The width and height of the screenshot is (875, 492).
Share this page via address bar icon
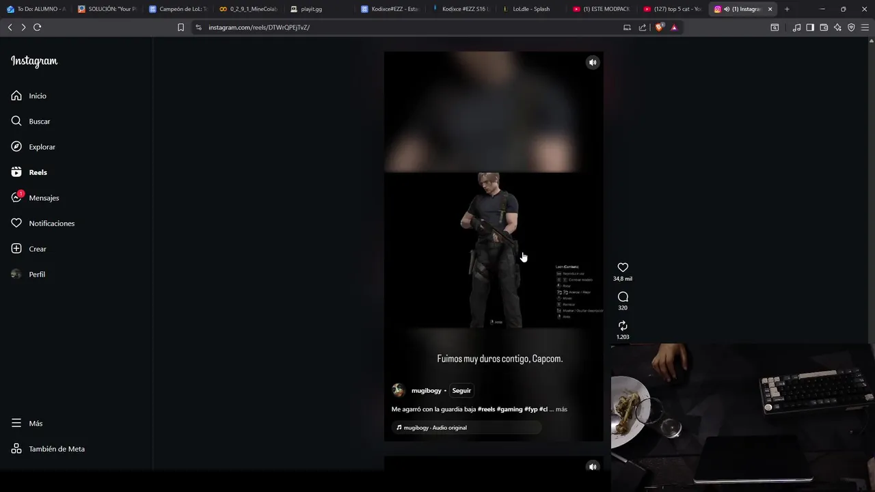(x=643, y=27)
